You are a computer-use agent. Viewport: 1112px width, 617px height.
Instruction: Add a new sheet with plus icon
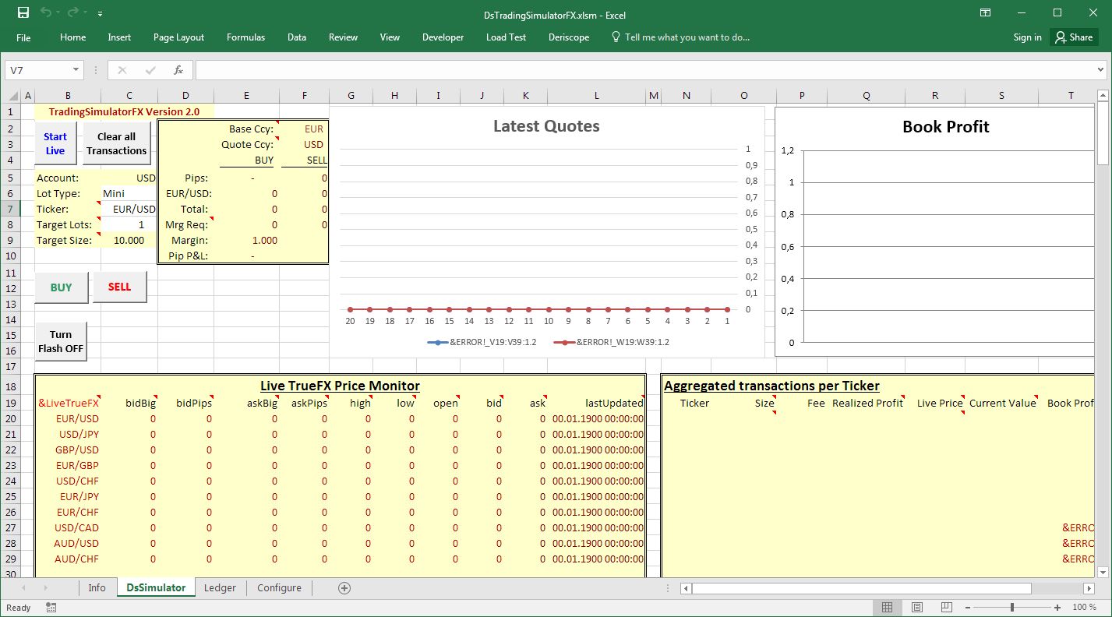click(344, 588)
